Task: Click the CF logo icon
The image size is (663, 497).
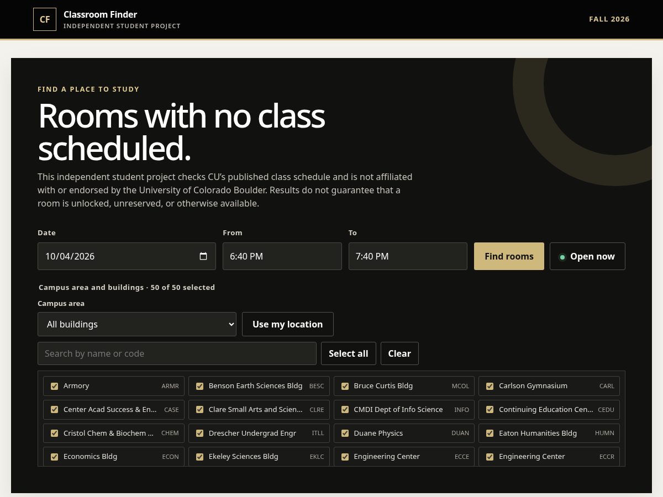Action: [x=45, y=19]
